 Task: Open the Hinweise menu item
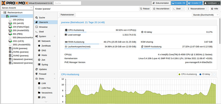click(x=46, y=27)
